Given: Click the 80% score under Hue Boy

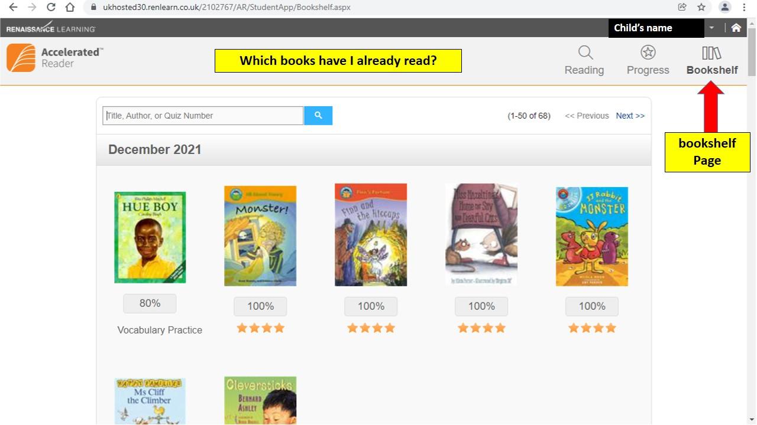Looking at the screenshot, I should coord(150,303).
